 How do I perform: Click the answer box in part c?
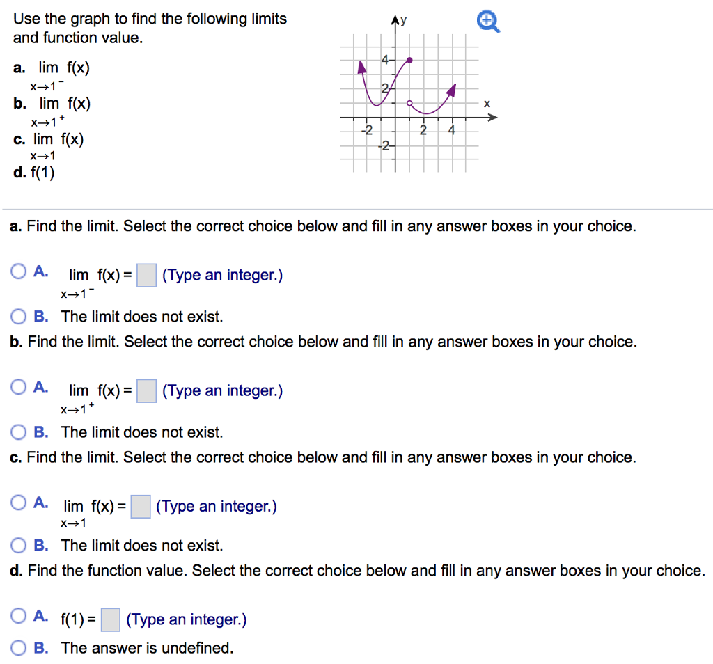pos(141,507)
